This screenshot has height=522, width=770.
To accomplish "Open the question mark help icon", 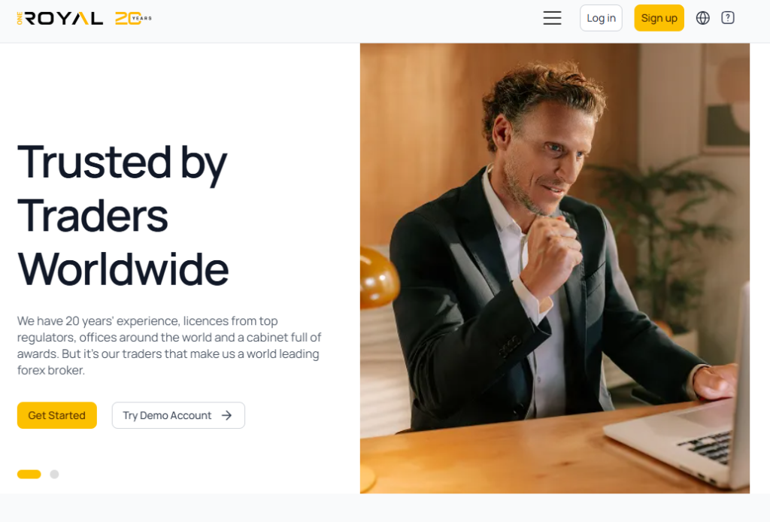I will (728, 18).
